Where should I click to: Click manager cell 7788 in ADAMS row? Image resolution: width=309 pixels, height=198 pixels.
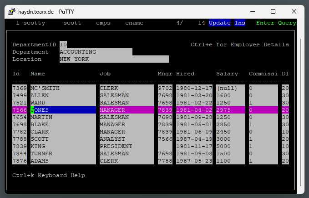[165, 161]
